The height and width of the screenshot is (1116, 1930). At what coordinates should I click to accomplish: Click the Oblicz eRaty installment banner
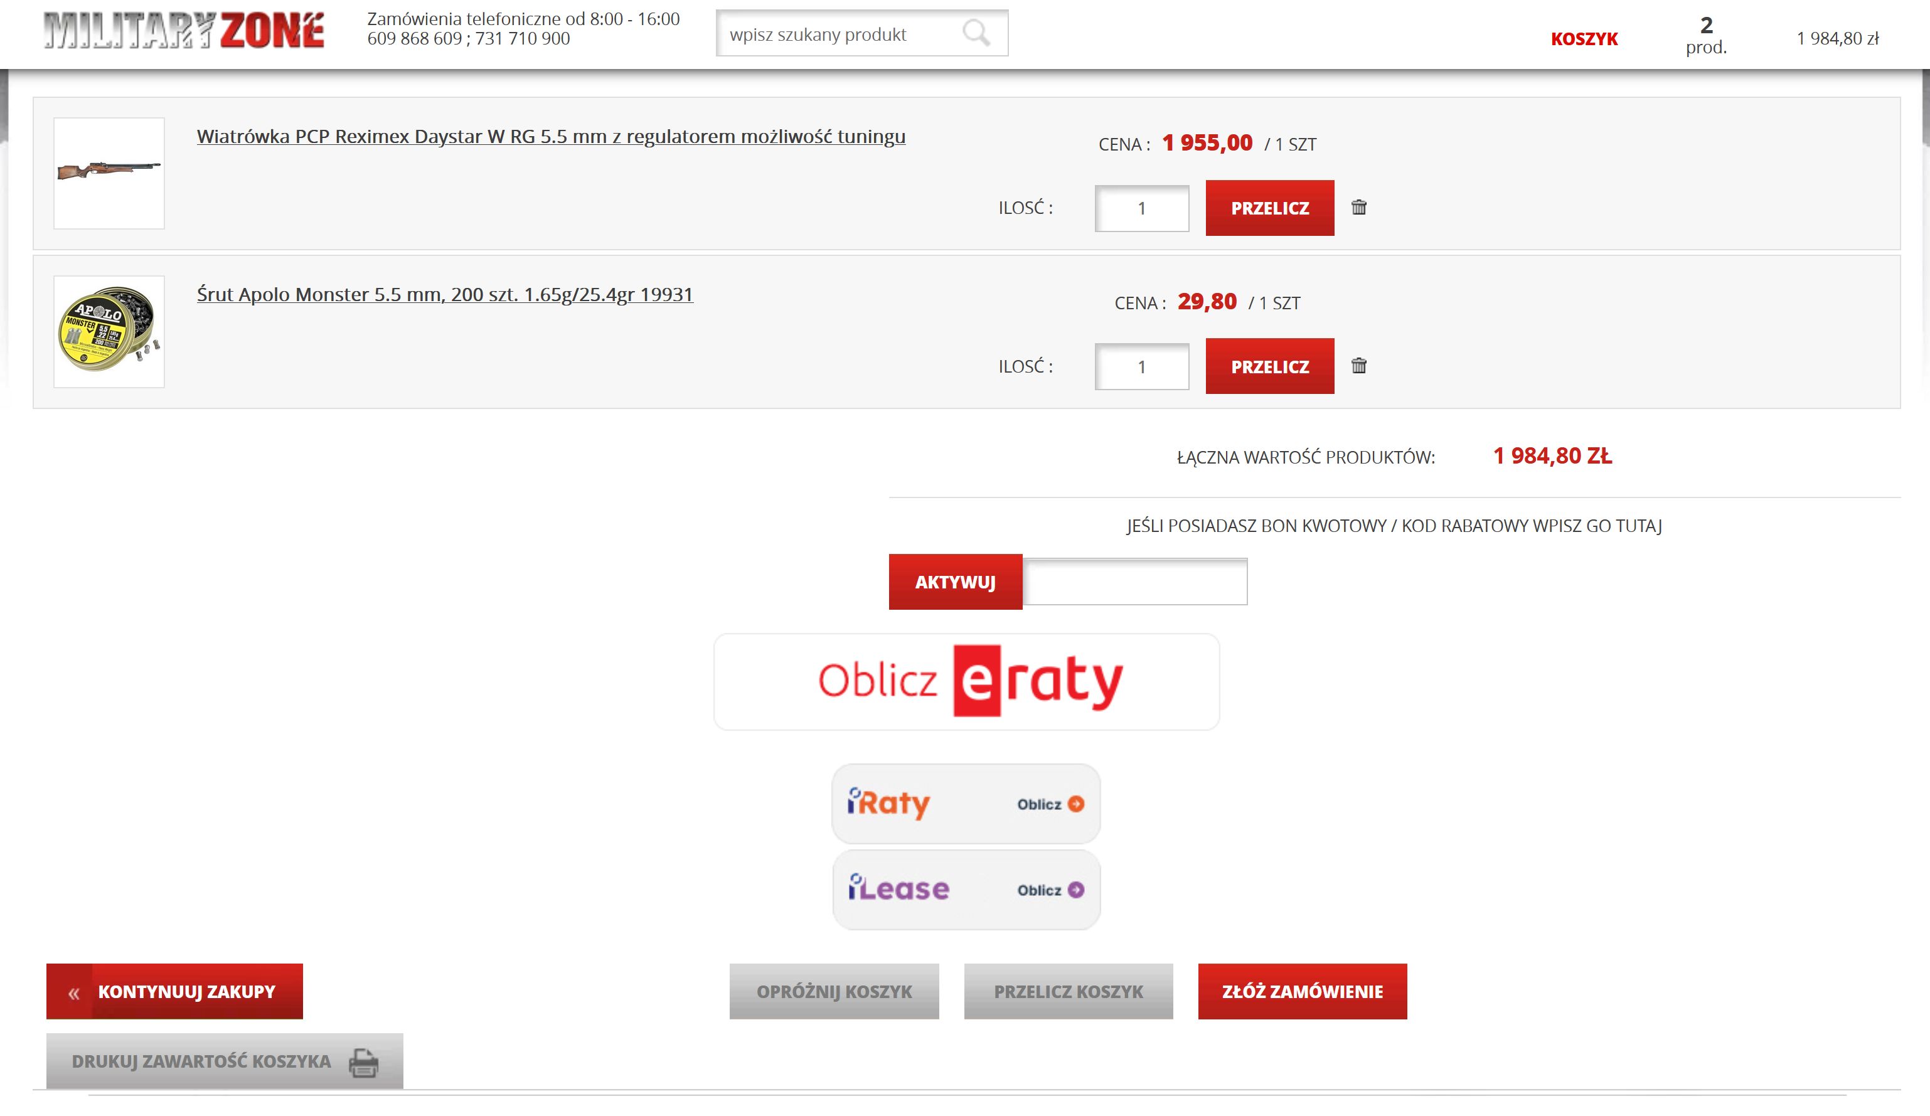tap(966, 682)
